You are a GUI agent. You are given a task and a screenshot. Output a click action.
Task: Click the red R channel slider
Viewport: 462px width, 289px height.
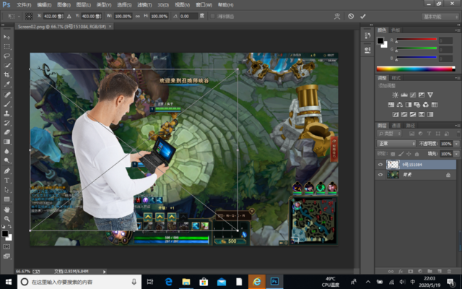(417, 40)
